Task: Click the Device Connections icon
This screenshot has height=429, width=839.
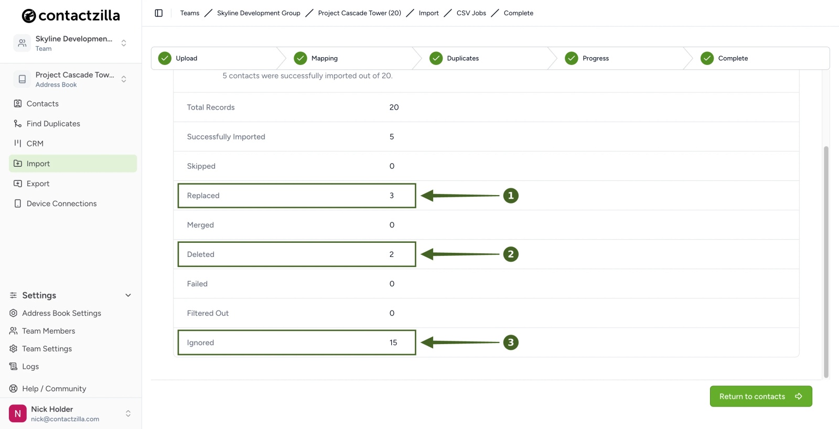Action: (18, 203)
